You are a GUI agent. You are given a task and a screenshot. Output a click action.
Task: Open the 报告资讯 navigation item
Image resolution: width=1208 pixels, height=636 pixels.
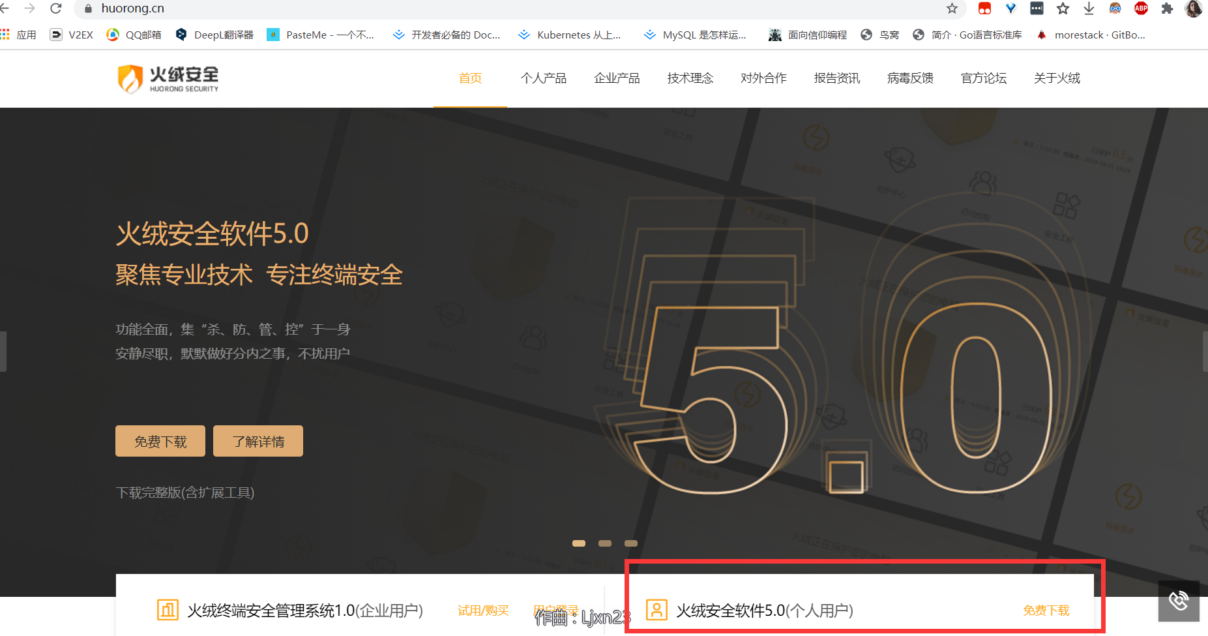pyautogui.click(x=837, y=78)
